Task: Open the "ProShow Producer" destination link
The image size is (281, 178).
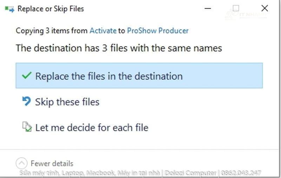Action: (158, 31)
